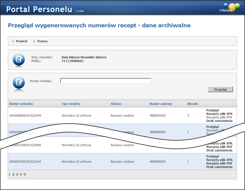Click Recepty wydane status in row 000000806451525249
Image resolution: width=245 pixels, height=190 pixels.
tap(122, 116)
